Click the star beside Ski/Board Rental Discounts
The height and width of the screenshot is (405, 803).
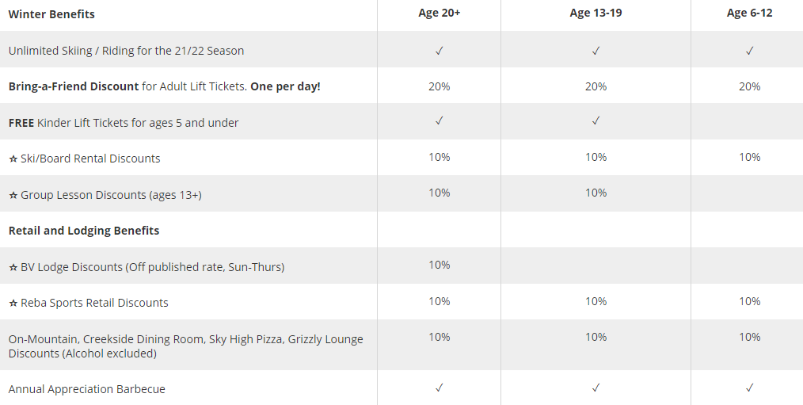coord(13,159)
